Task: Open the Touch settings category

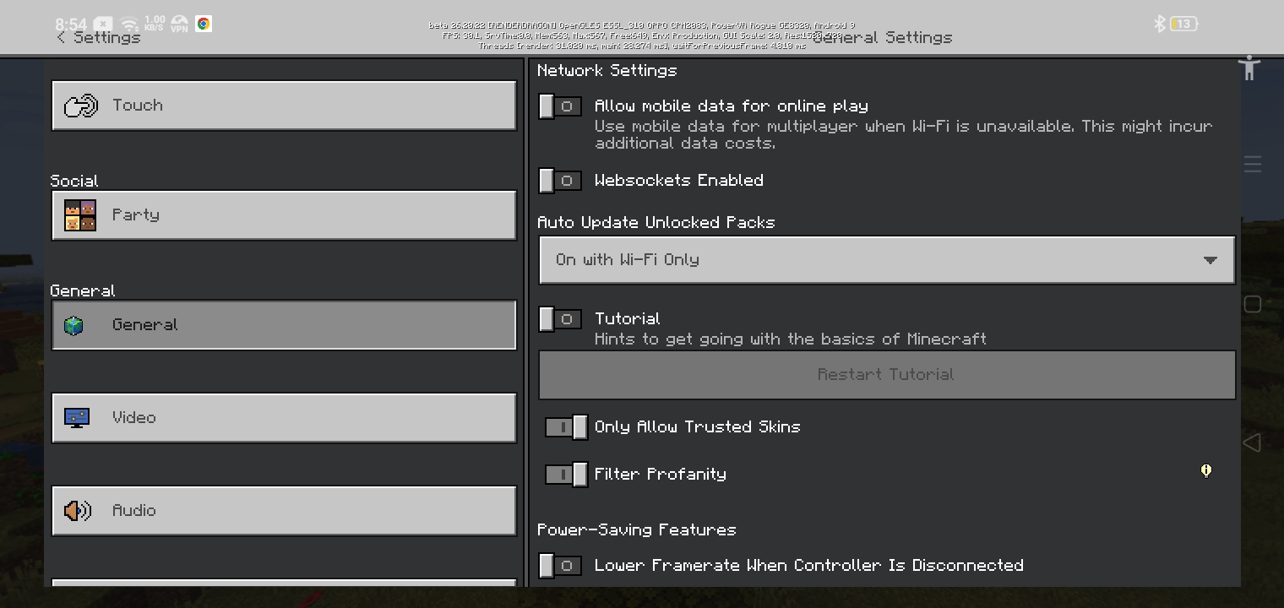Action: [284, 106]
